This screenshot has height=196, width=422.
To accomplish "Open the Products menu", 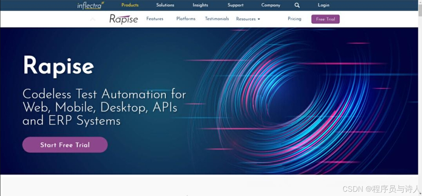I will click(130, 5).
